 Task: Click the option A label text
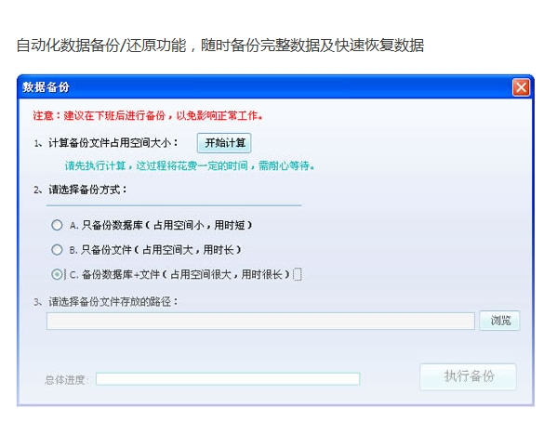161,225
